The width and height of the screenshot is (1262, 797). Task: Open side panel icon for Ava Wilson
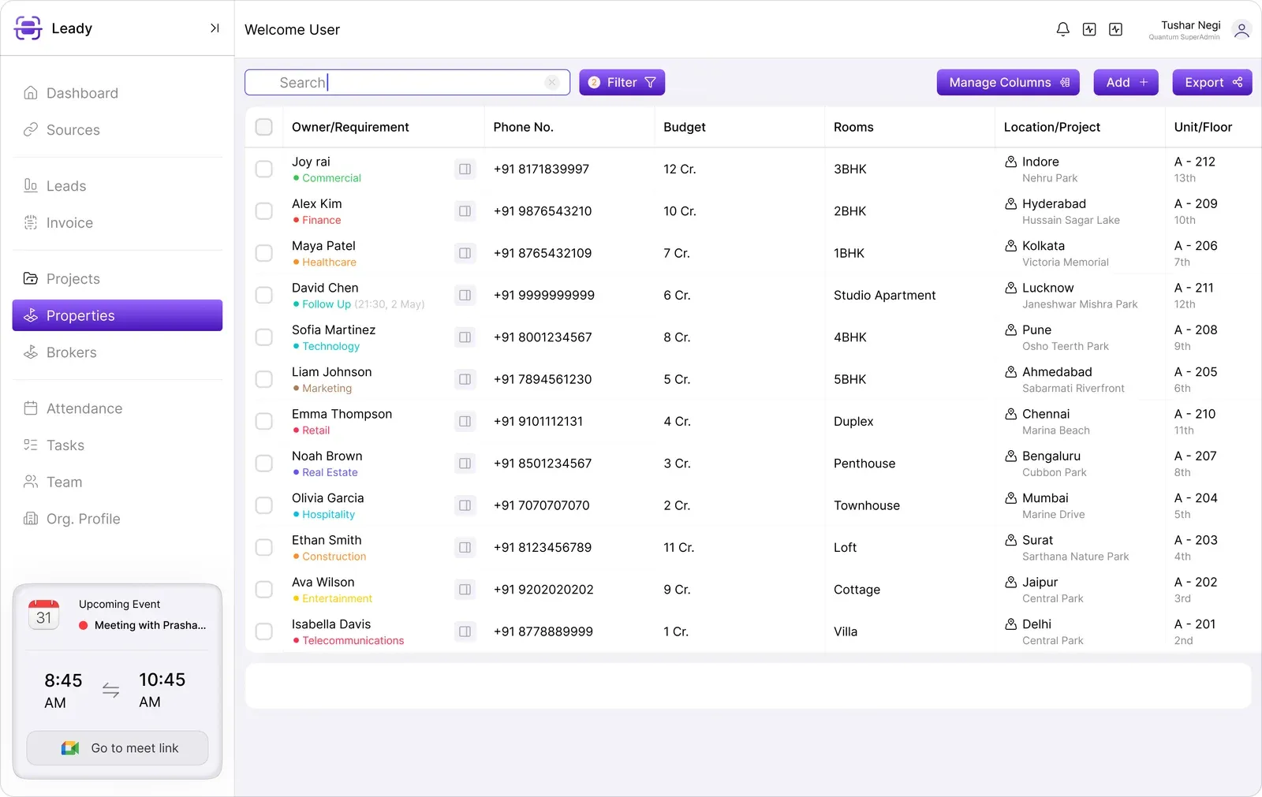[x=465, y=590]
